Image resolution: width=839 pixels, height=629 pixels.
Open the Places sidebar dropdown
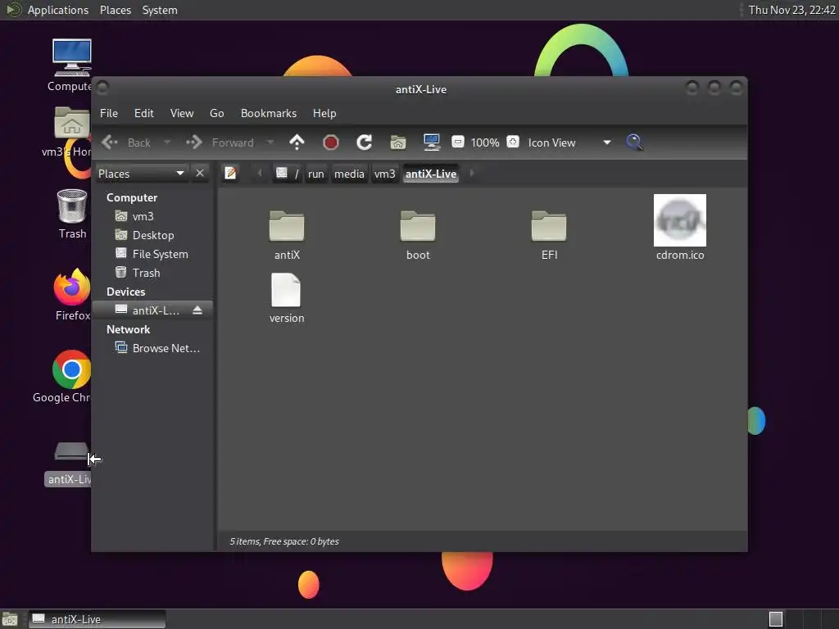click(142, 174)
